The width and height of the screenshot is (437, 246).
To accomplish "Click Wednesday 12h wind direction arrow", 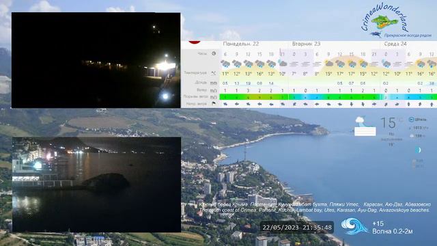I will coord(432,104).
